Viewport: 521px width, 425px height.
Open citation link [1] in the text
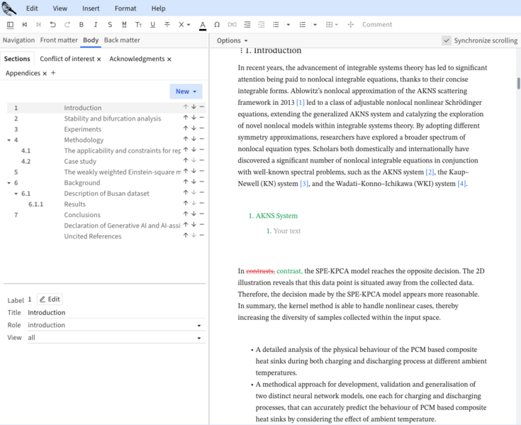[x=301, y=102]
